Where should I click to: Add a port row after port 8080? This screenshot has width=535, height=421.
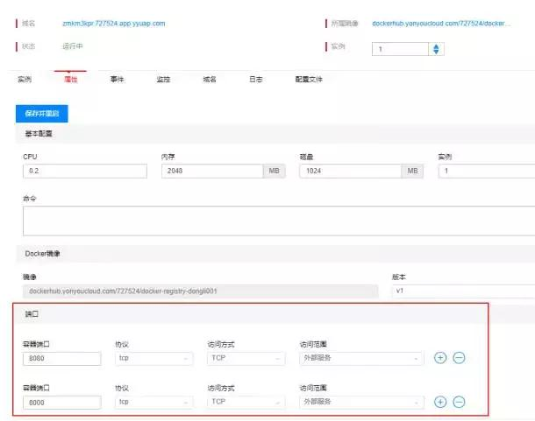pyautogui.click(x=440, y=358)
